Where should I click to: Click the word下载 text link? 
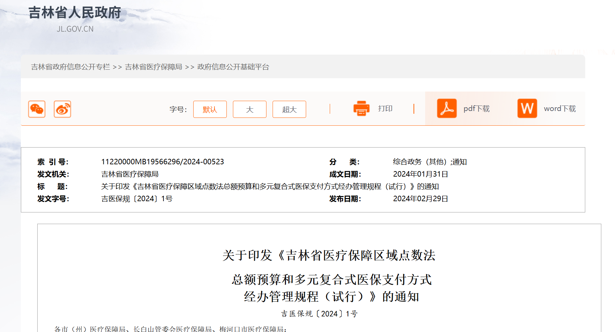[x=560, y=109]
